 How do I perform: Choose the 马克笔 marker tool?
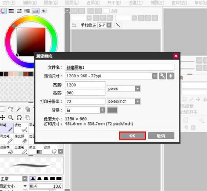[x=7, y=139]
